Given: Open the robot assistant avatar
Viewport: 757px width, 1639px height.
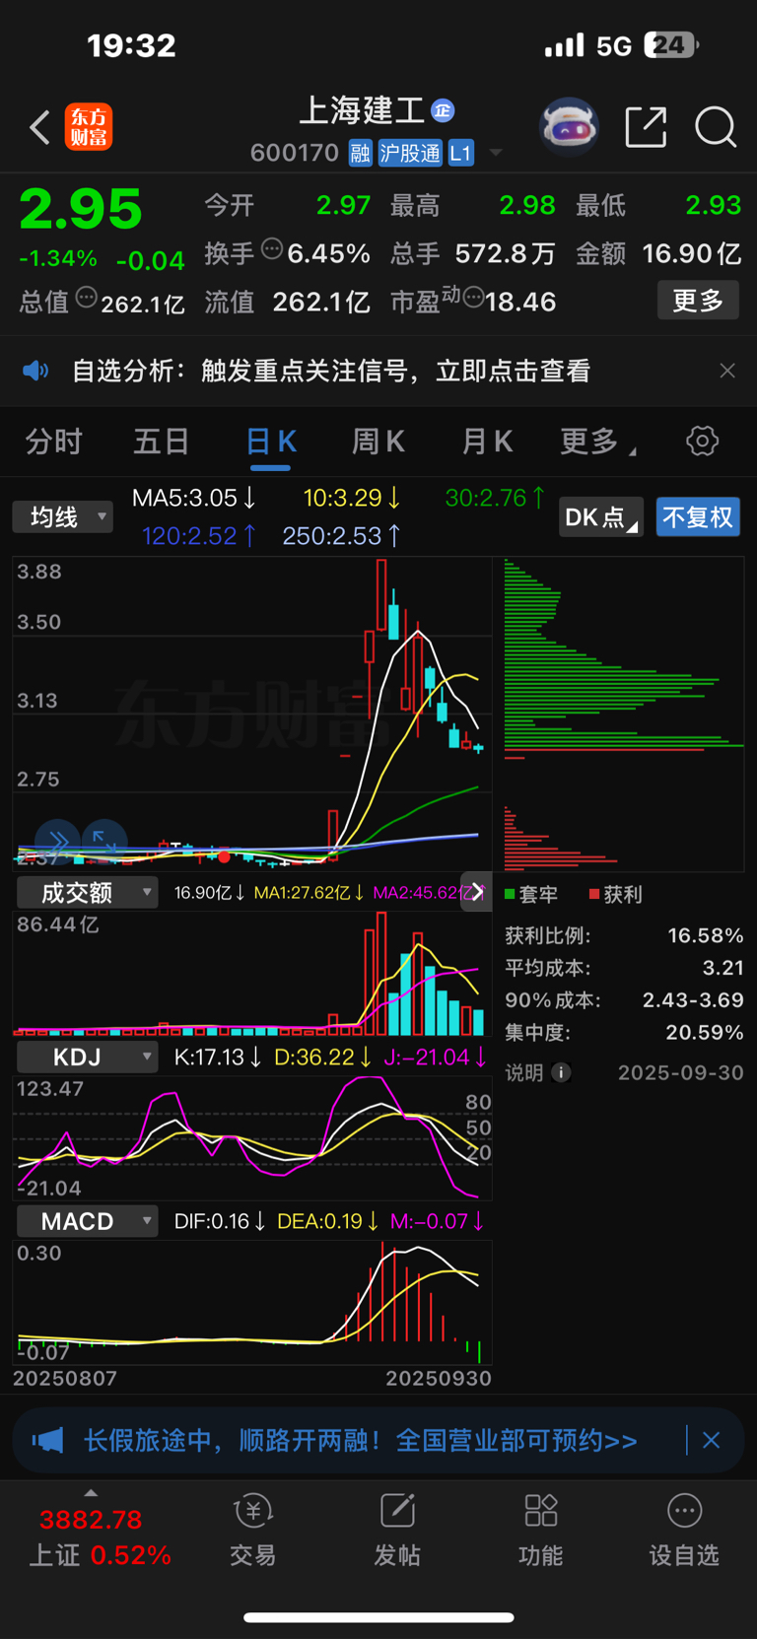Looking at the screenshot, I should pyautogui.click(x=569, y=127).
